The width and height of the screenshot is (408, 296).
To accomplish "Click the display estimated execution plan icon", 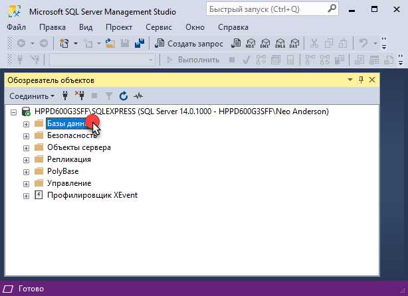I will coord(260,60).
